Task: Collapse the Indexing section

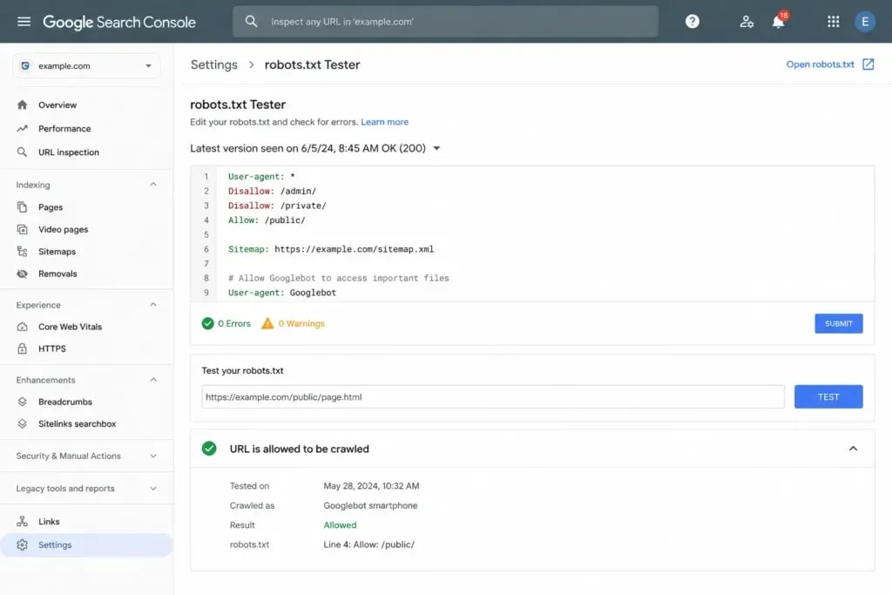Action: (x=153, y=185)
